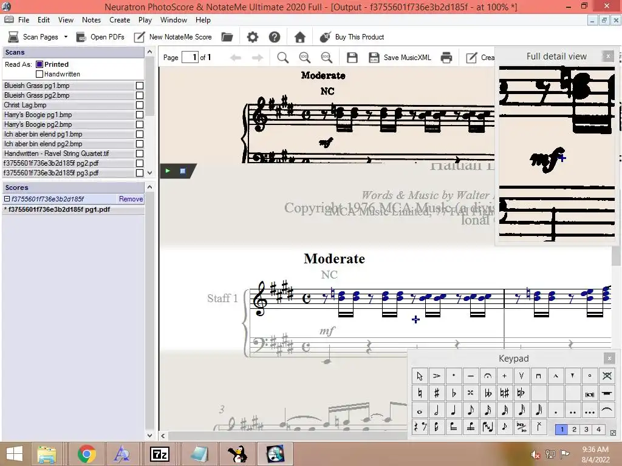Viewport: 622px width, 466px height.
Task: Open help via question mark icon
Action: pos(274,37)
